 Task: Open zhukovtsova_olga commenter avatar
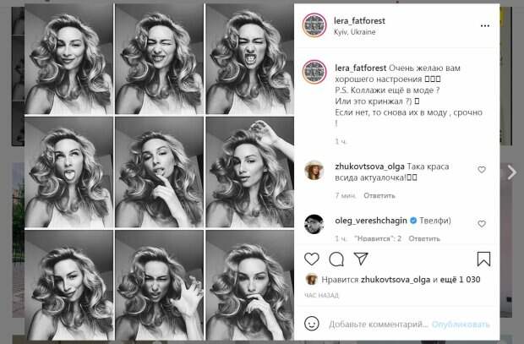316,169
